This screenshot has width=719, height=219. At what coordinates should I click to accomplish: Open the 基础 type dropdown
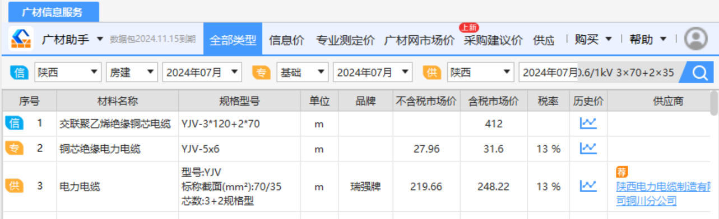point(302,72)
